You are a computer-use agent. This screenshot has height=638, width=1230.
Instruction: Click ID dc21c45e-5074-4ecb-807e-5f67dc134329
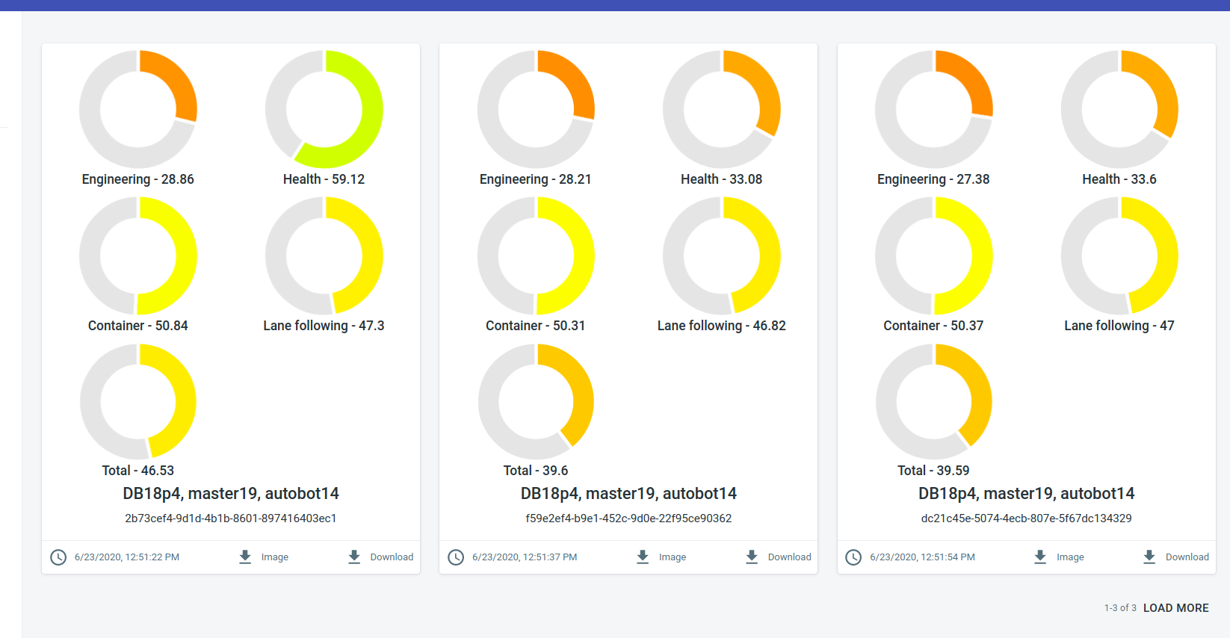point(1026,518)
